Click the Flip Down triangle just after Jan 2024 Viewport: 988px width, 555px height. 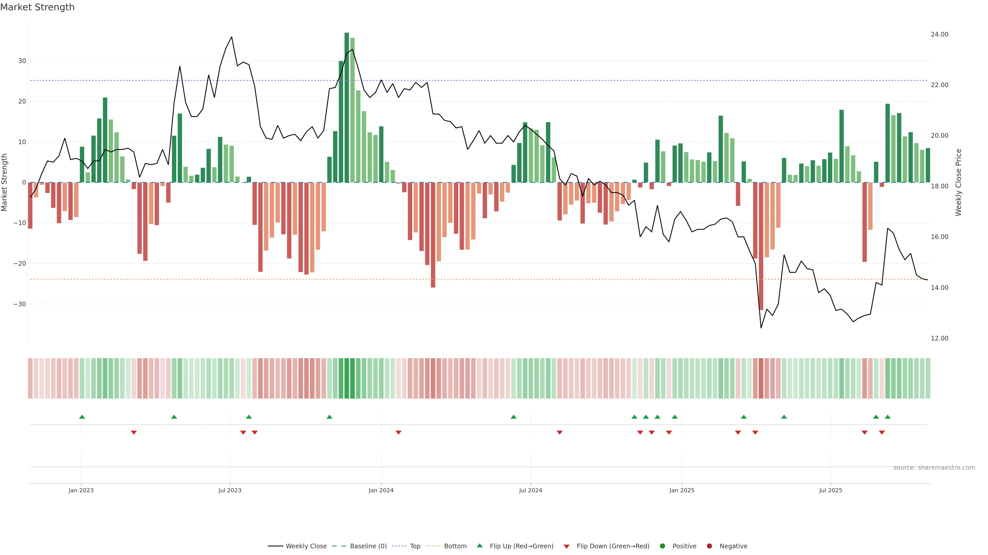click(x=398, y=432)
